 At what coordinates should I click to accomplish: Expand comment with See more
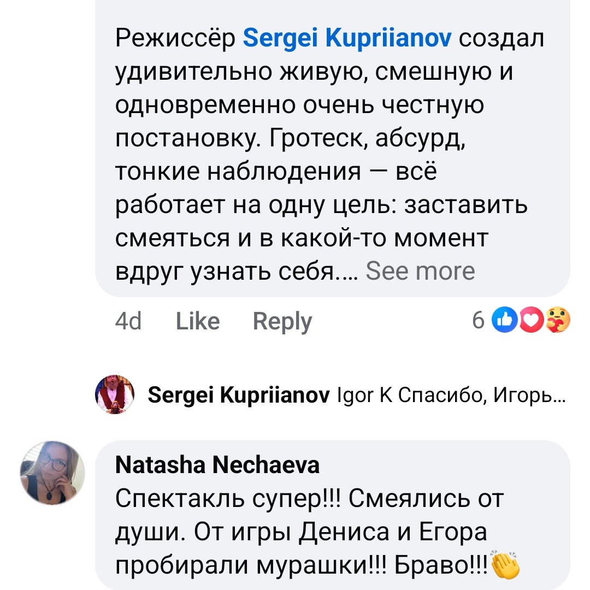(420, 270)
